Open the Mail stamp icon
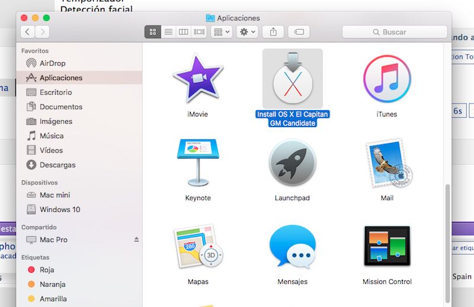The height and width of the screenshot is (307, 474). pyautogui.click(x=389, y=163)
